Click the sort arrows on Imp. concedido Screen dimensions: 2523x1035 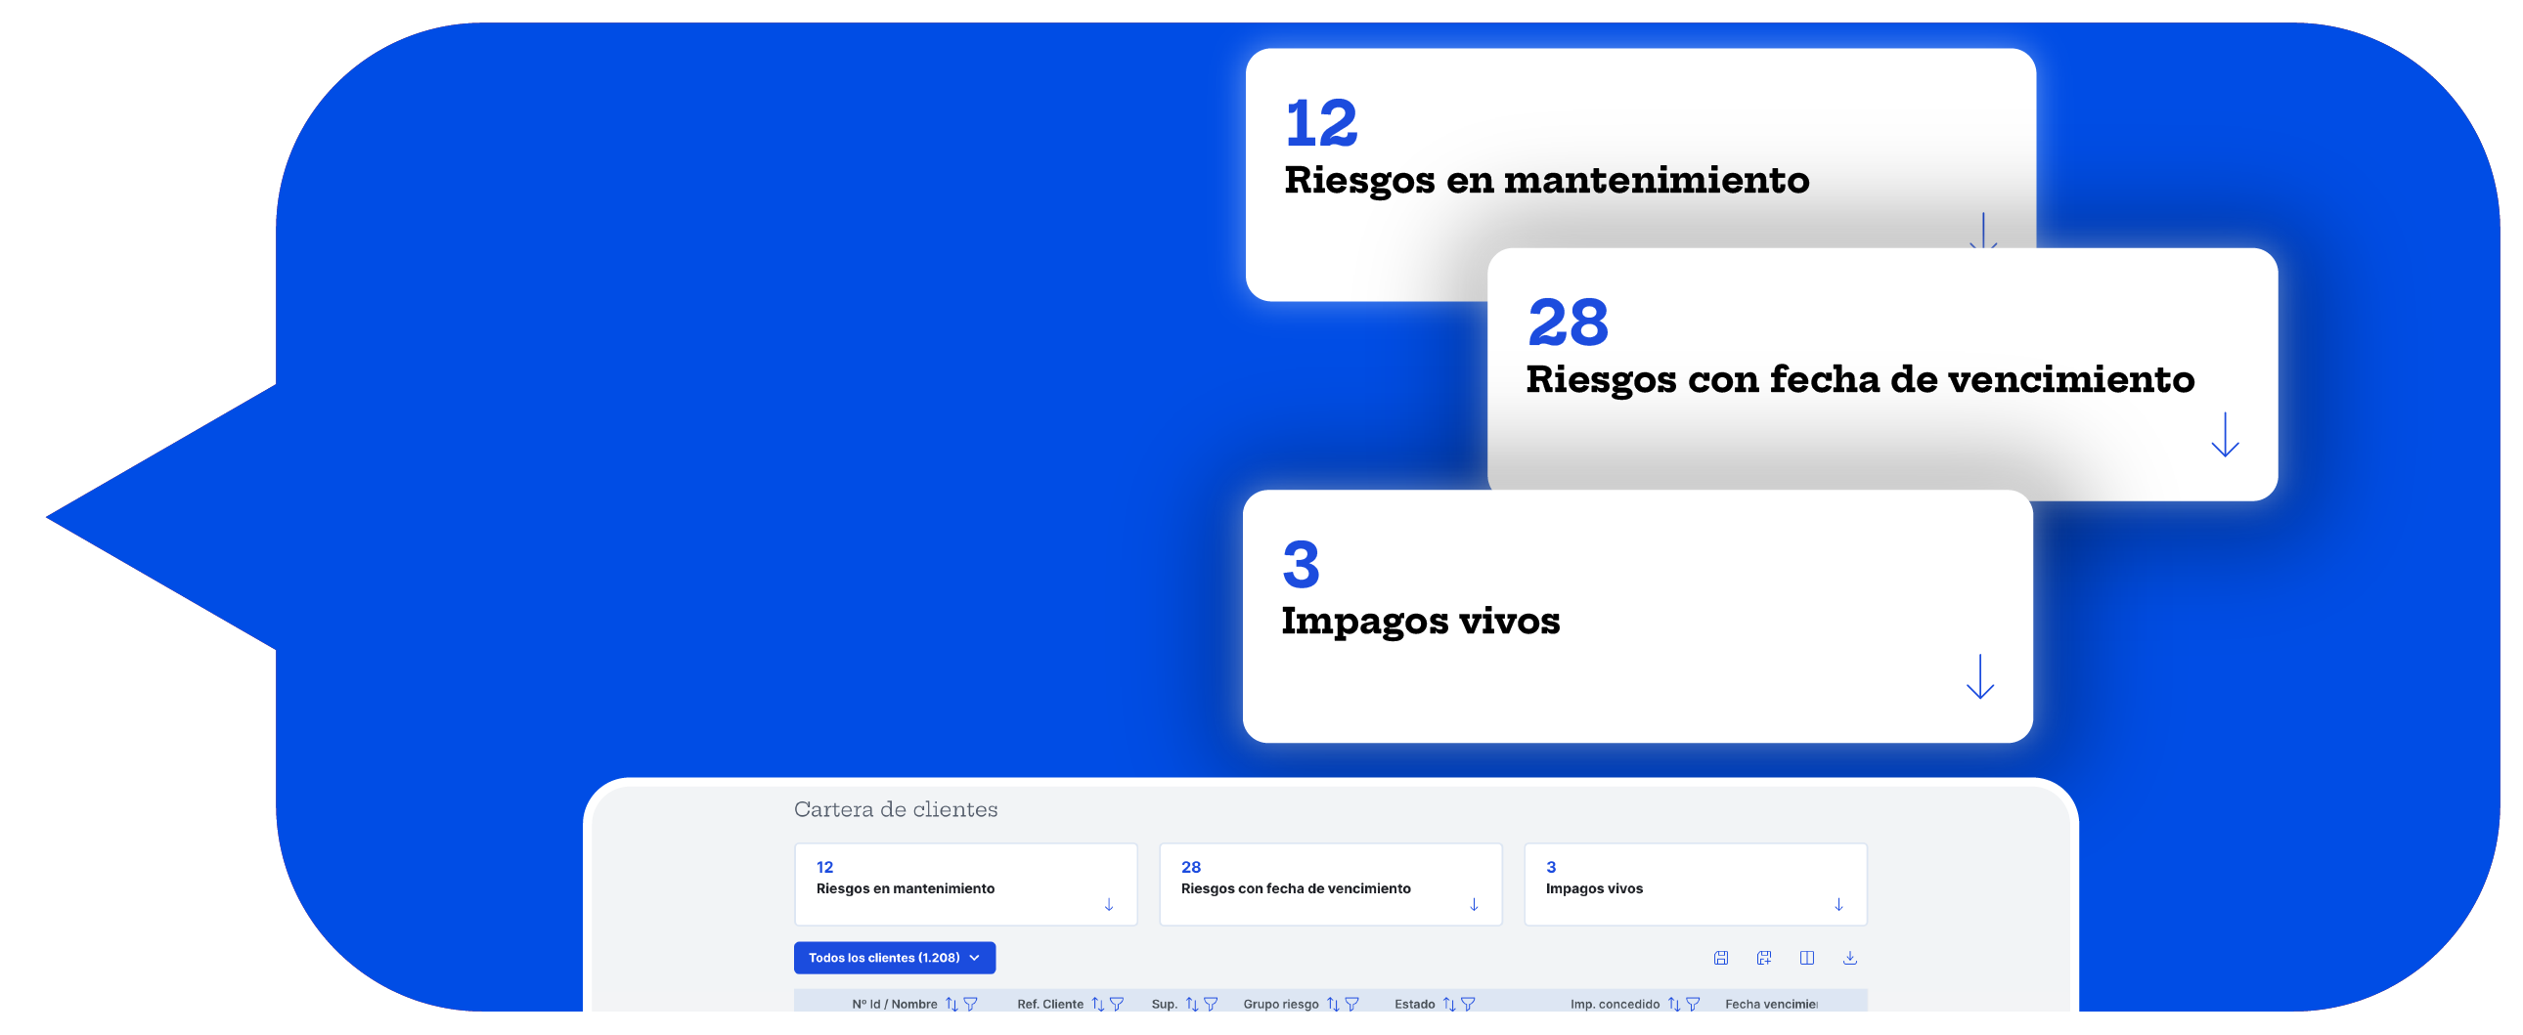1674,1006
